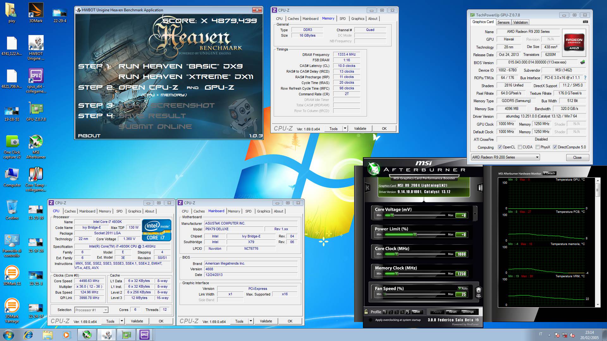The height and width of the screenshot is (341, 607).
Task: Expand Tools arrow in CPU-Z CPU window
Action: 122,321
